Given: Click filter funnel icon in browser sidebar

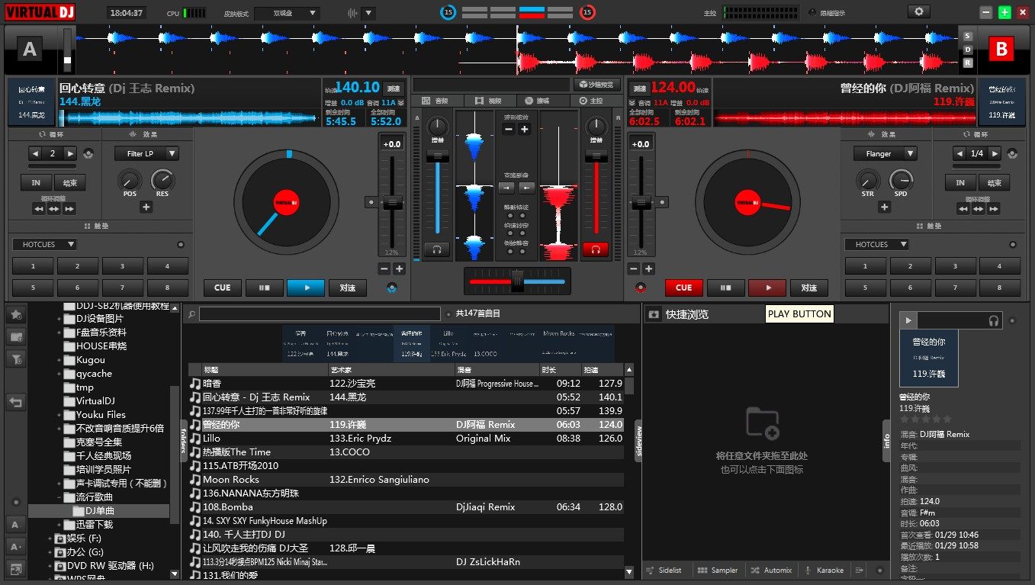Looking at the screenshot, I should (x=15, y=358).
